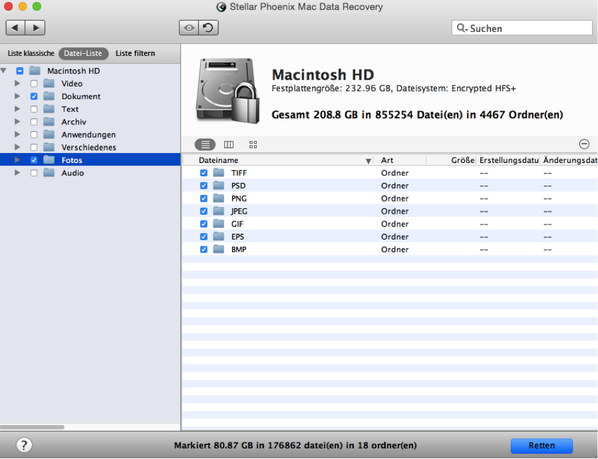
Task: Expand the Verschiedenes folder
Action: tap(17, 147)
